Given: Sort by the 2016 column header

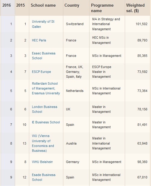Looking at the screenshot, I should click(7, 5).
